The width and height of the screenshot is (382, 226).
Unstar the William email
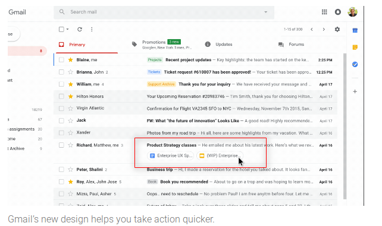(x=70, y=84)
